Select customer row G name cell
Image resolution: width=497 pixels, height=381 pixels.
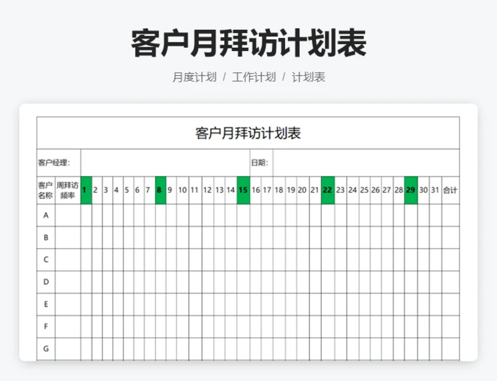tap(46, 349)
